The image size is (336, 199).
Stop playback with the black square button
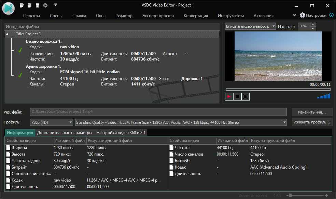(237, 97)
